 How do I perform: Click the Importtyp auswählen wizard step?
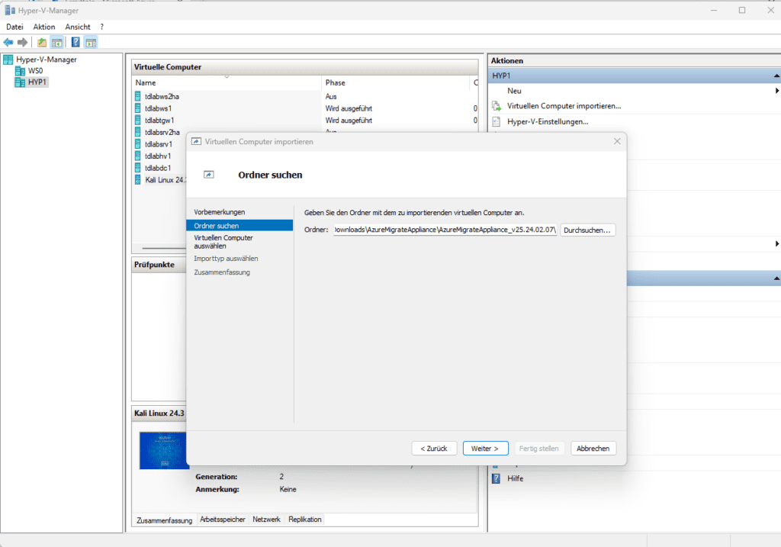[226, 259]
